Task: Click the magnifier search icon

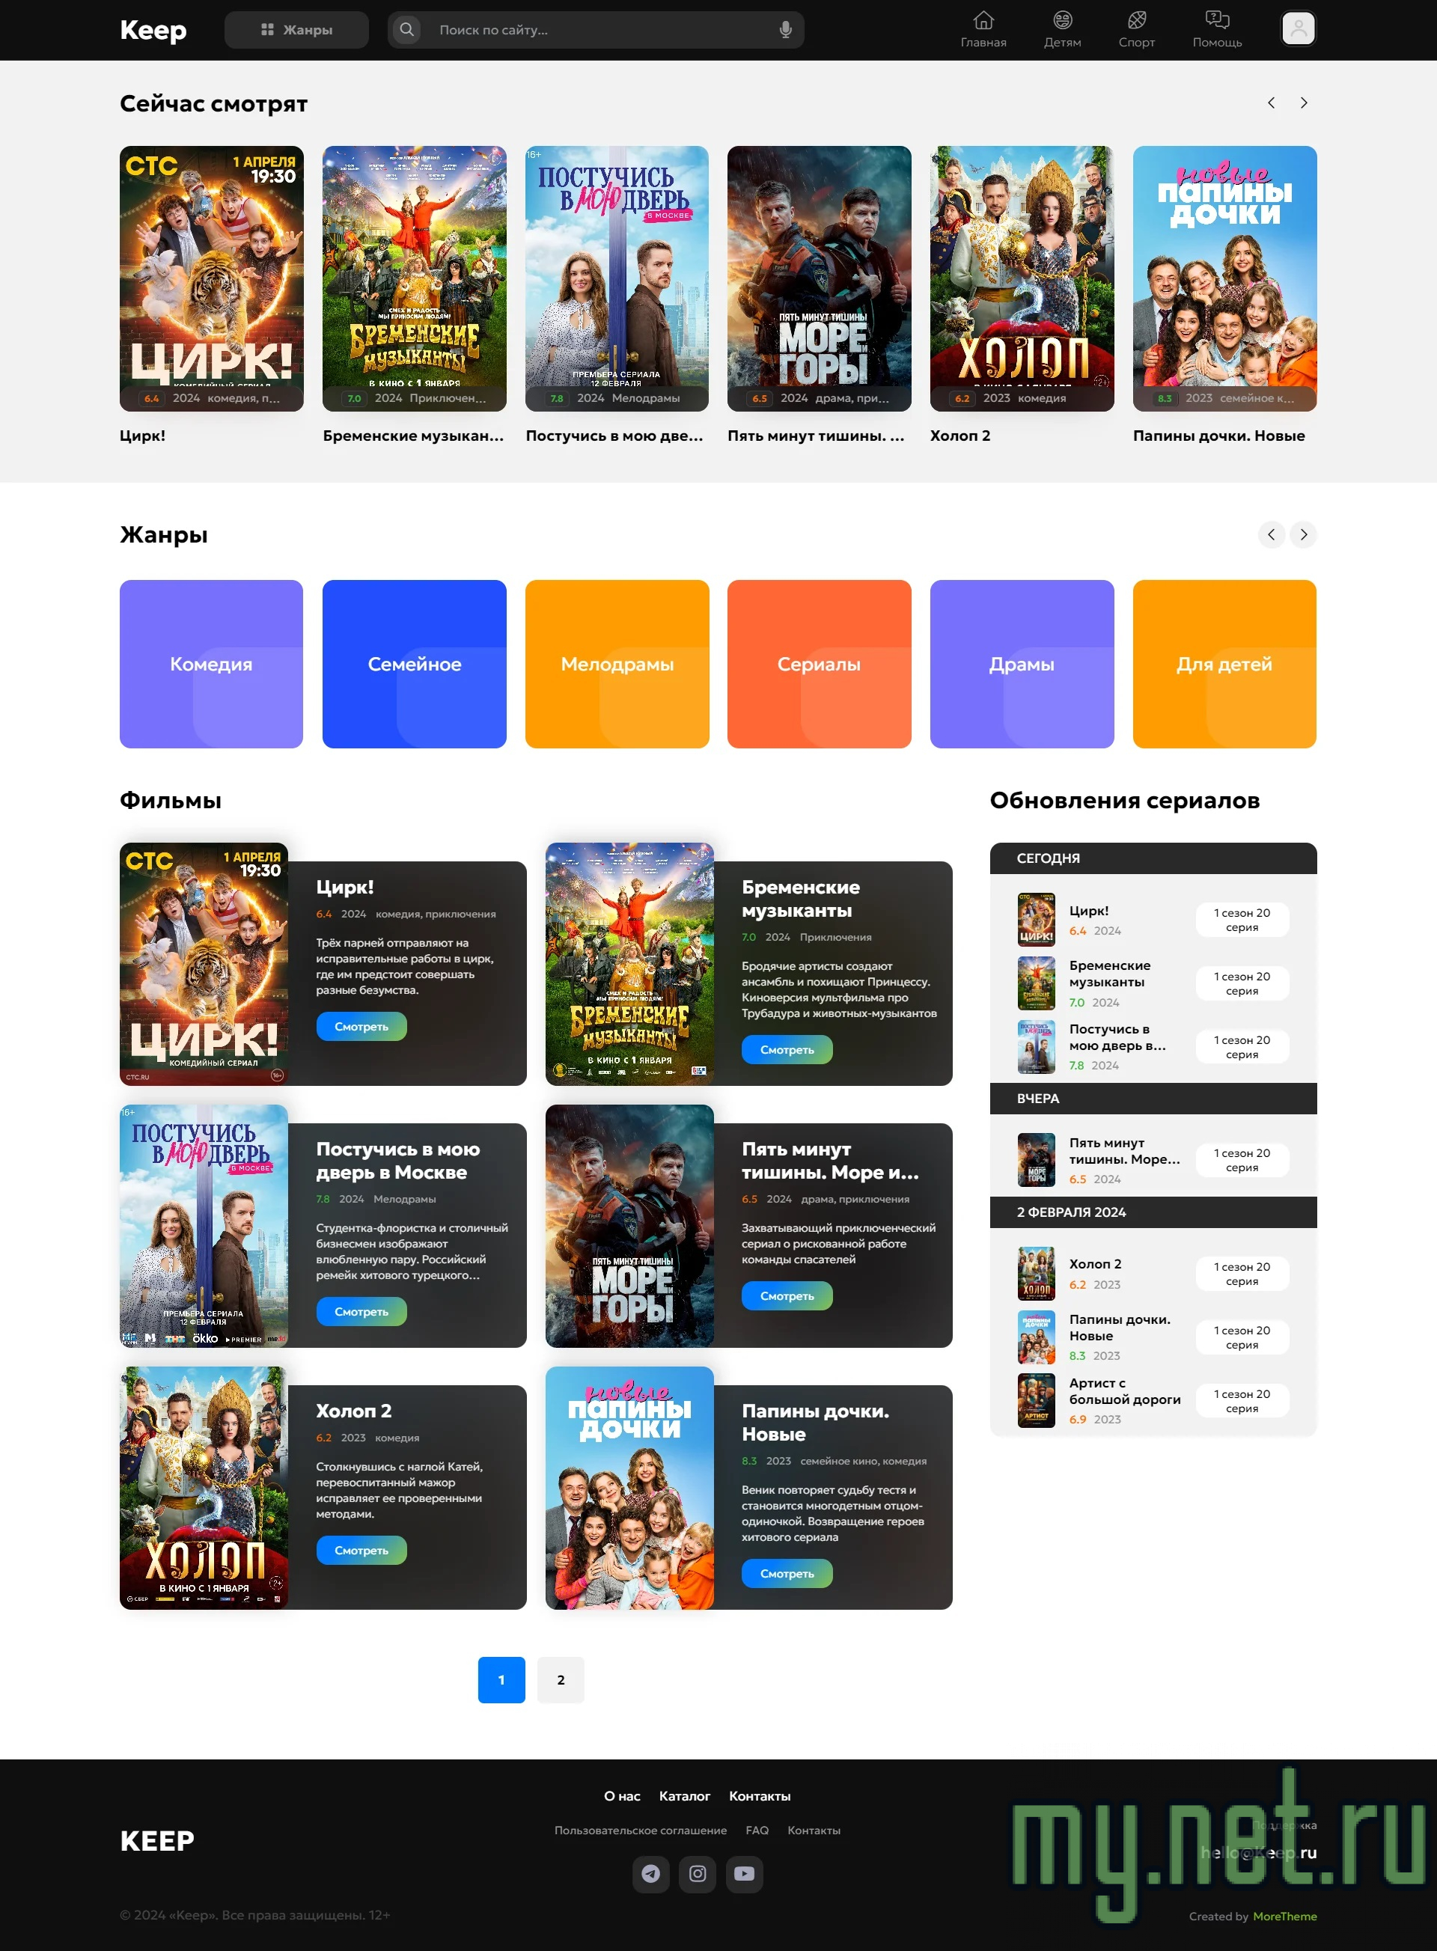Action: click(x=406, y=30)
